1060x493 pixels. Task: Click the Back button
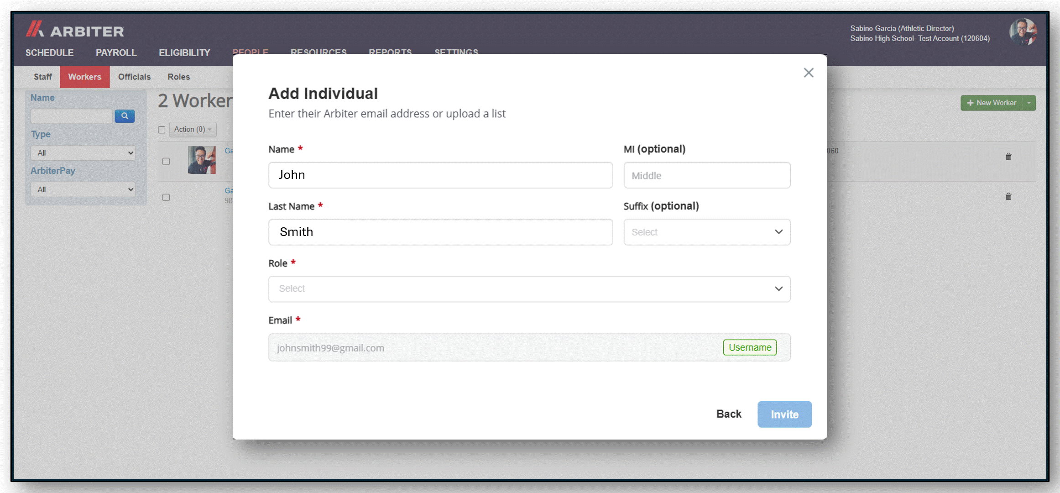point(728,414)
